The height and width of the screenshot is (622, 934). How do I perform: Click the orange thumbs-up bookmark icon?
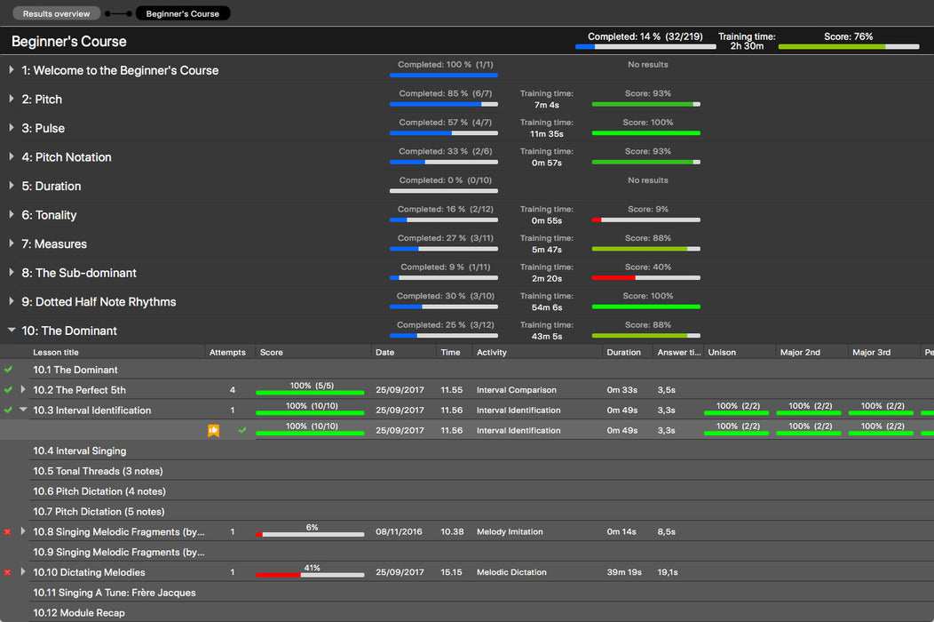[213, 431]
